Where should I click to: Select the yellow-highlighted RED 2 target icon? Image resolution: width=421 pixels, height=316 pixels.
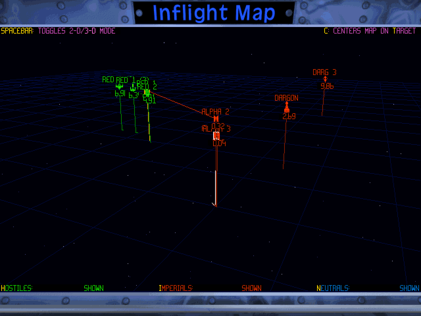pyautogui.click(x=147, y=92)
